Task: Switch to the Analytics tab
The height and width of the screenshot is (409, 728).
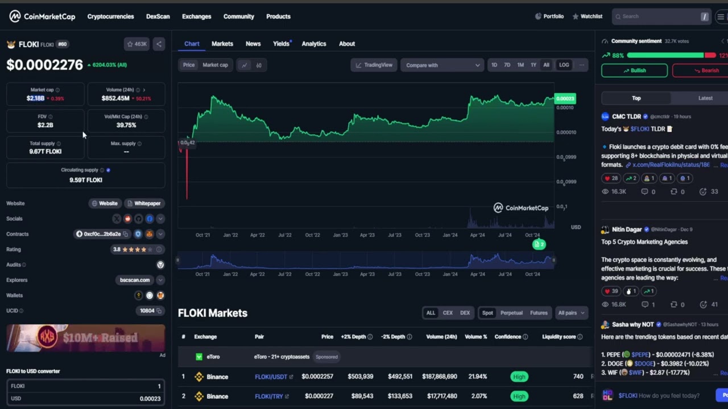Action: click(314, 44)
